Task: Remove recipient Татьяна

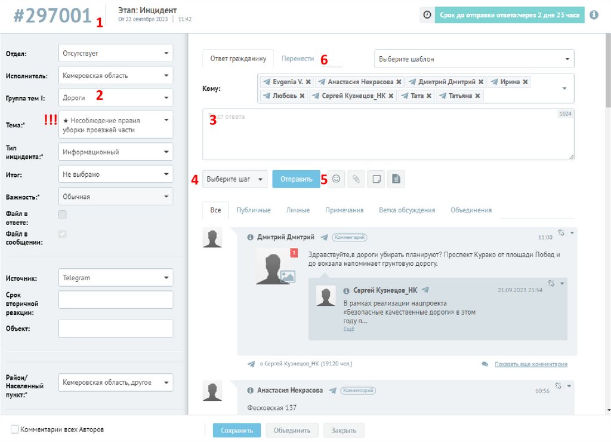Action: point(477,96)
